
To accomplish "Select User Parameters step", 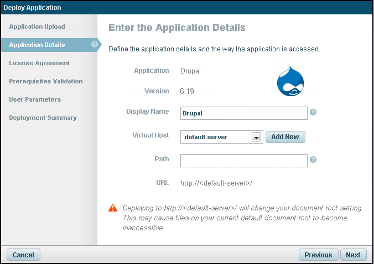I will click(35, 99).
